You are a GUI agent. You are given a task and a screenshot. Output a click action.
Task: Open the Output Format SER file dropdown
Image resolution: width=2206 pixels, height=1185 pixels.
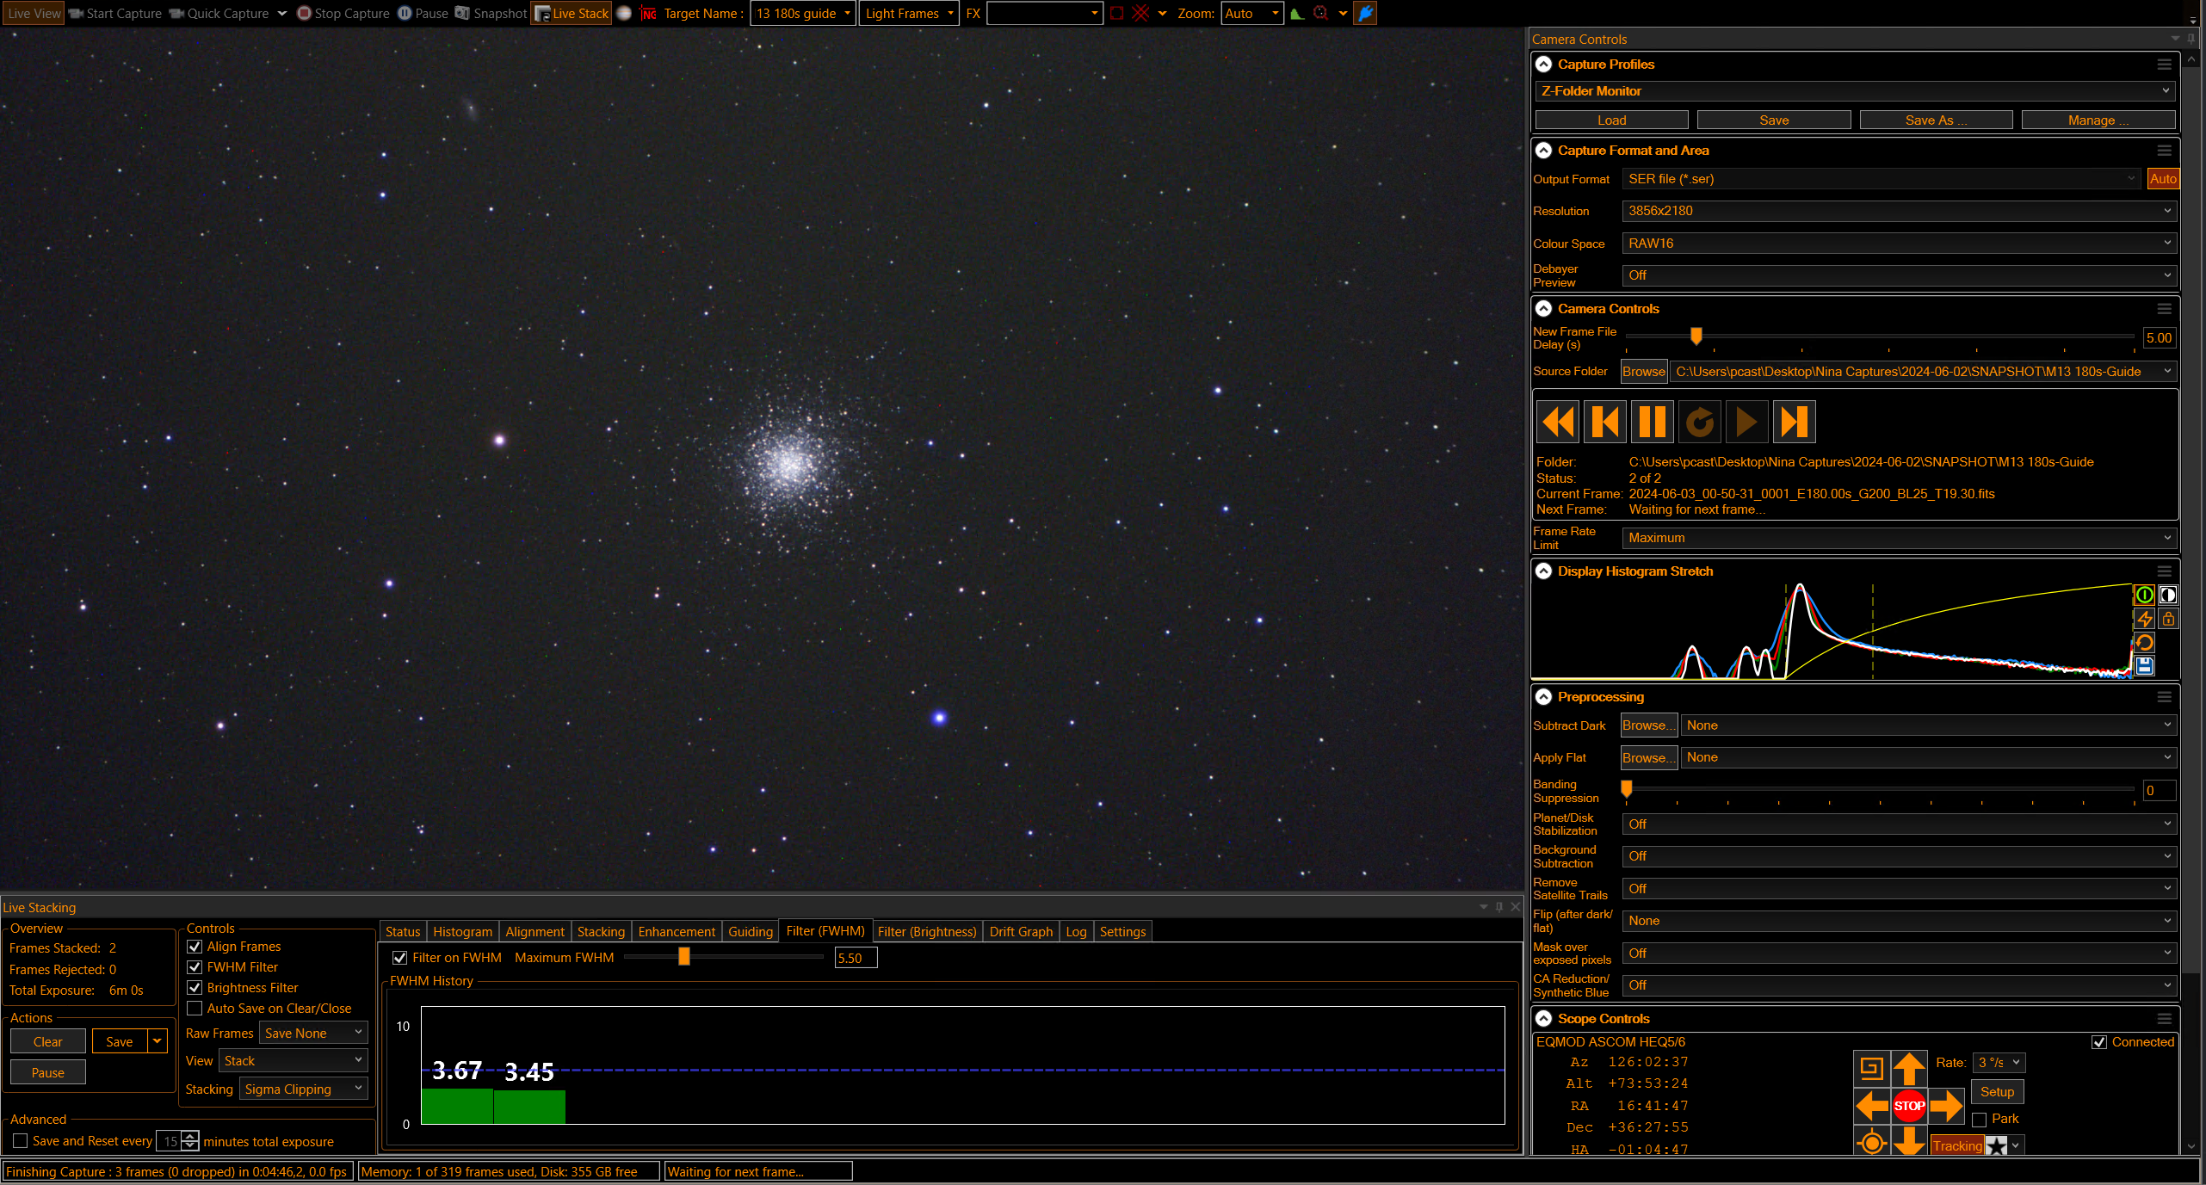[x=1882, y=179]
